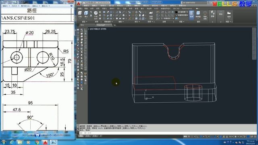Select the Extrude (擠出) tool
Viewport: 258px width, 145px height.
(86, 14)
